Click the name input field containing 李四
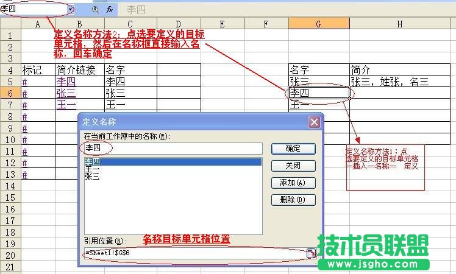 (173, 148)
